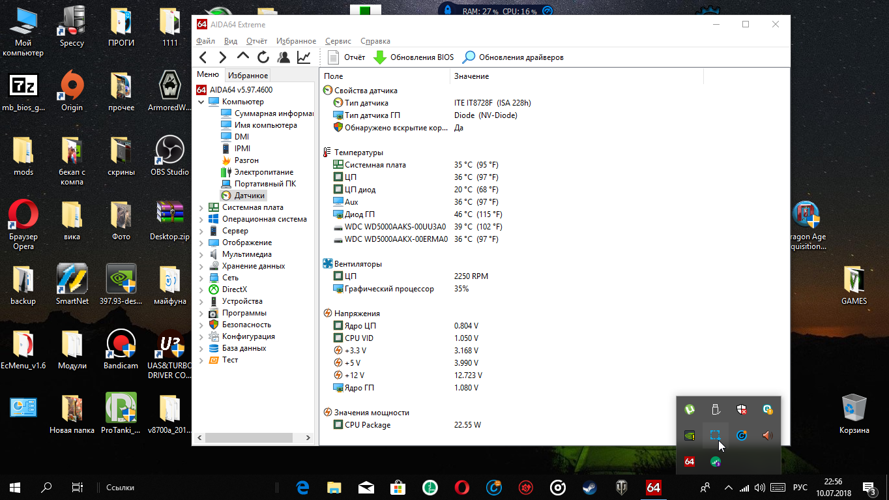
Task: Click the ESET tray icon with warning
Action: (x=768, y=409)
